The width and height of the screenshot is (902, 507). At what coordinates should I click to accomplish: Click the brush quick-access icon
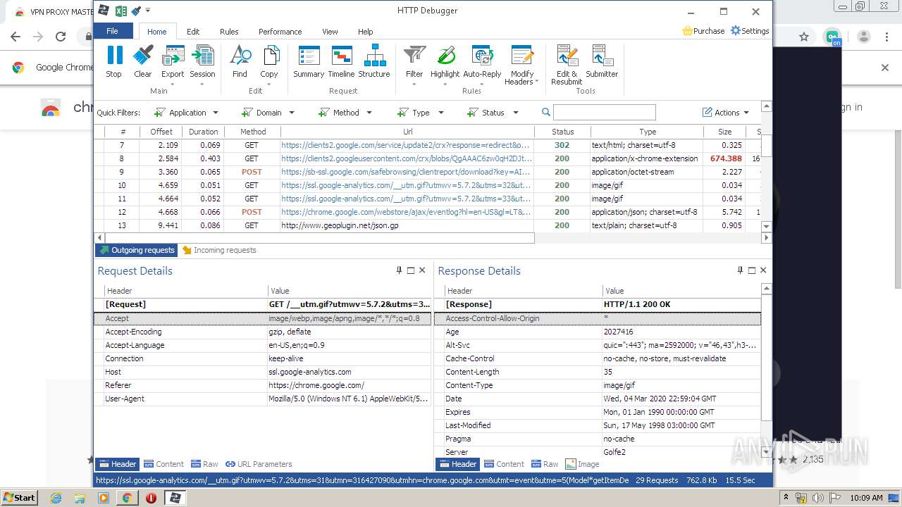136,11
